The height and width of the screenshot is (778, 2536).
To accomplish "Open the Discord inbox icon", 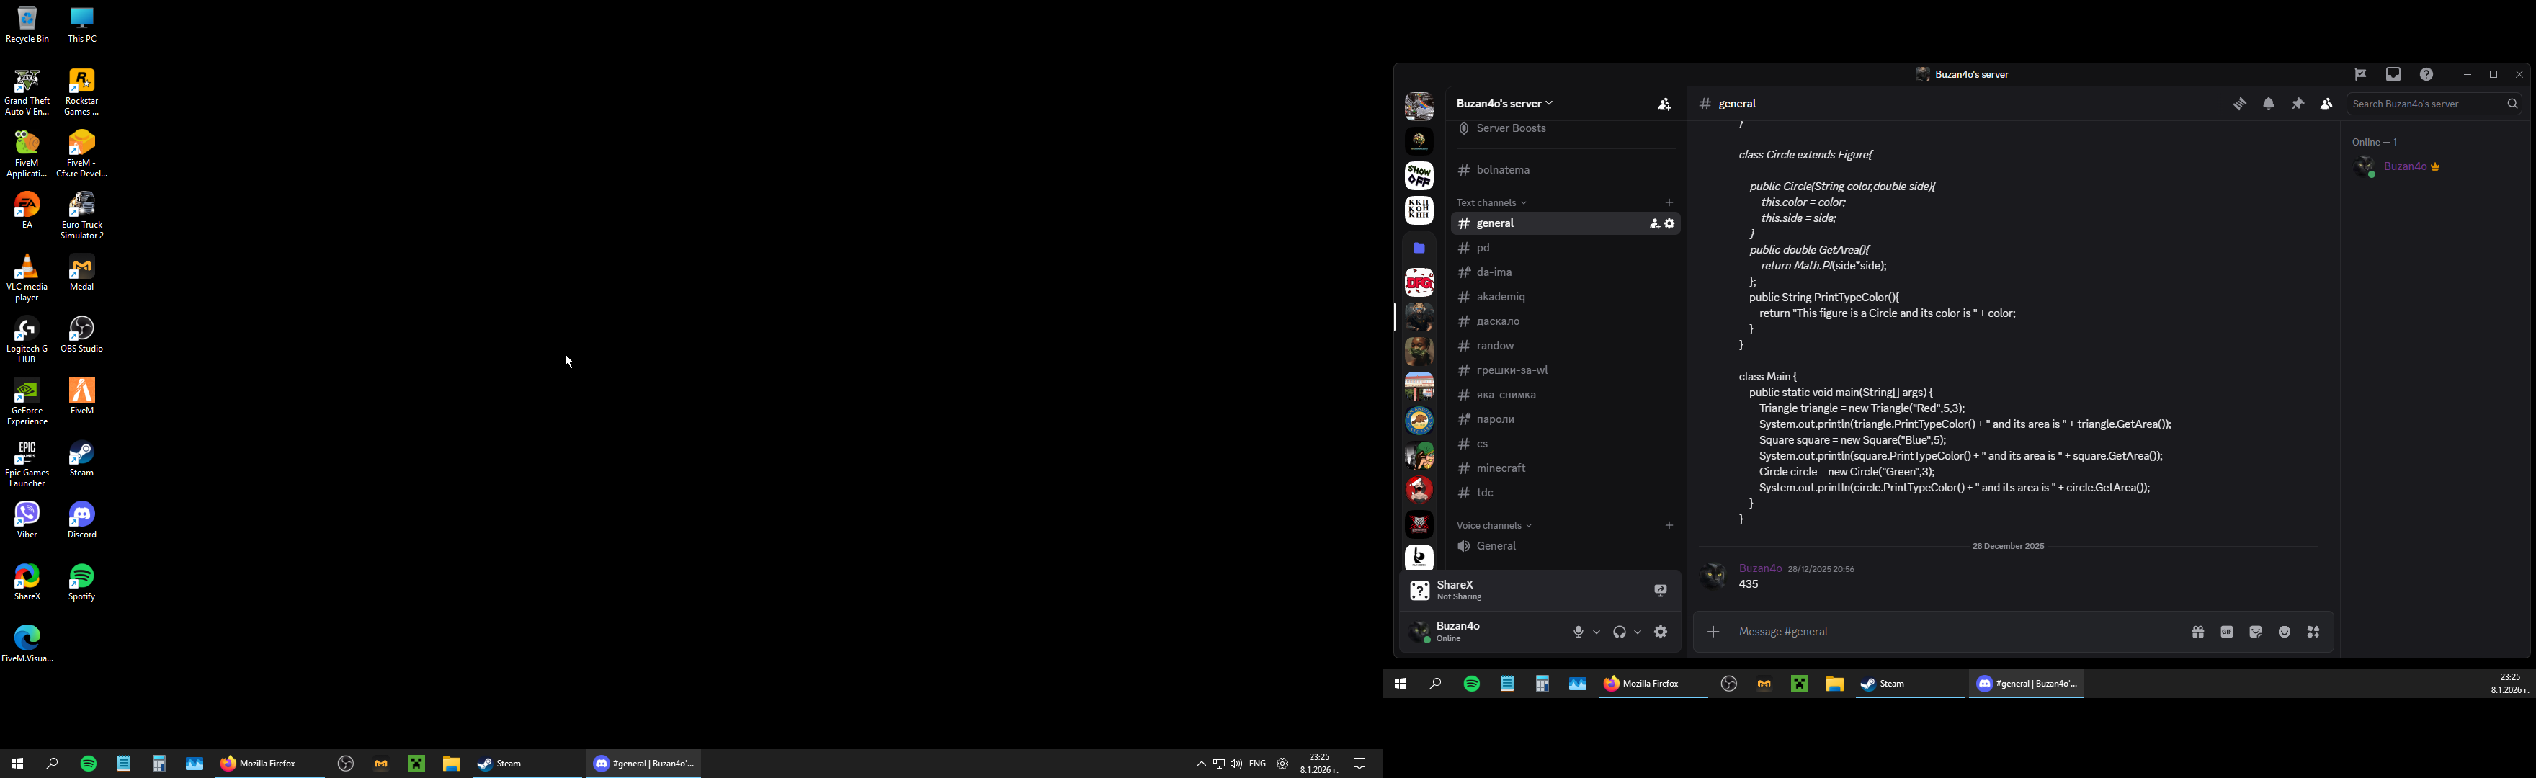I will (x=2393, y=75).
